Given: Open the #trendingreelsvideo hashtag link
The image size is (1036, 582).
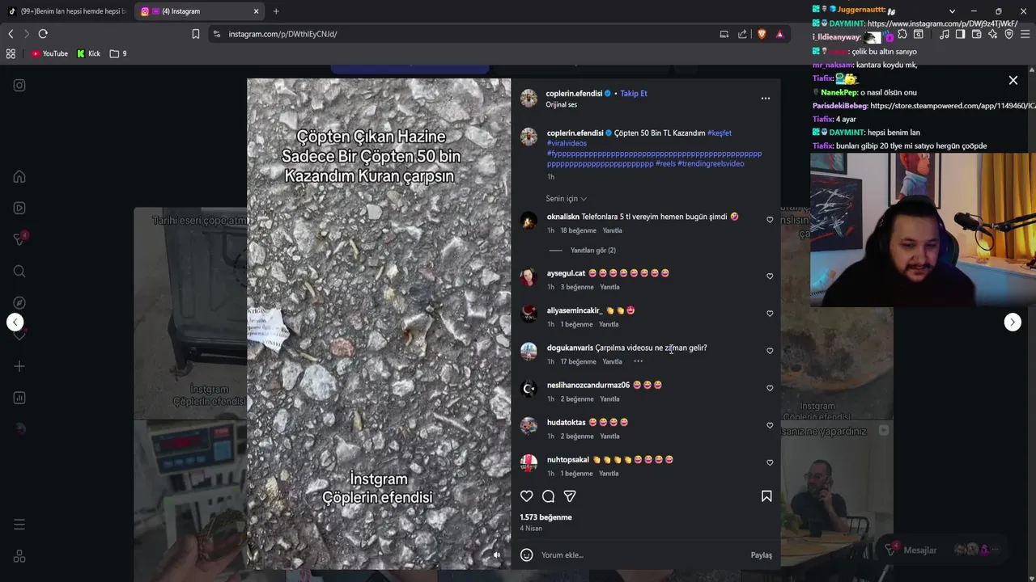Looking at the screenshot, I should tap(711, 164).
